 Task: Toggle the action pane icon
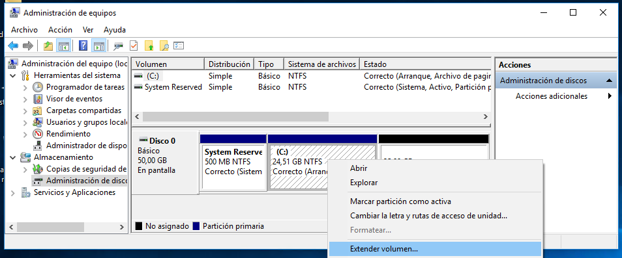98,46
